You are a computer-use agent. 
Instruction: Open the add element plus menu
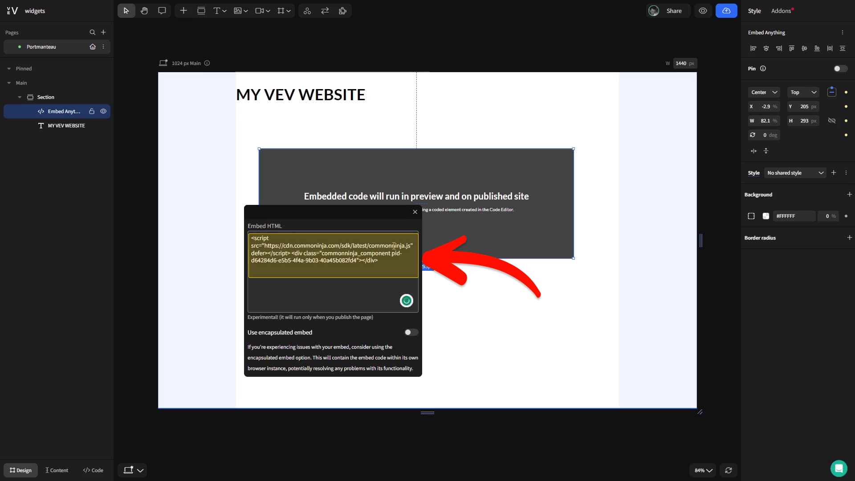coord(183,11)
